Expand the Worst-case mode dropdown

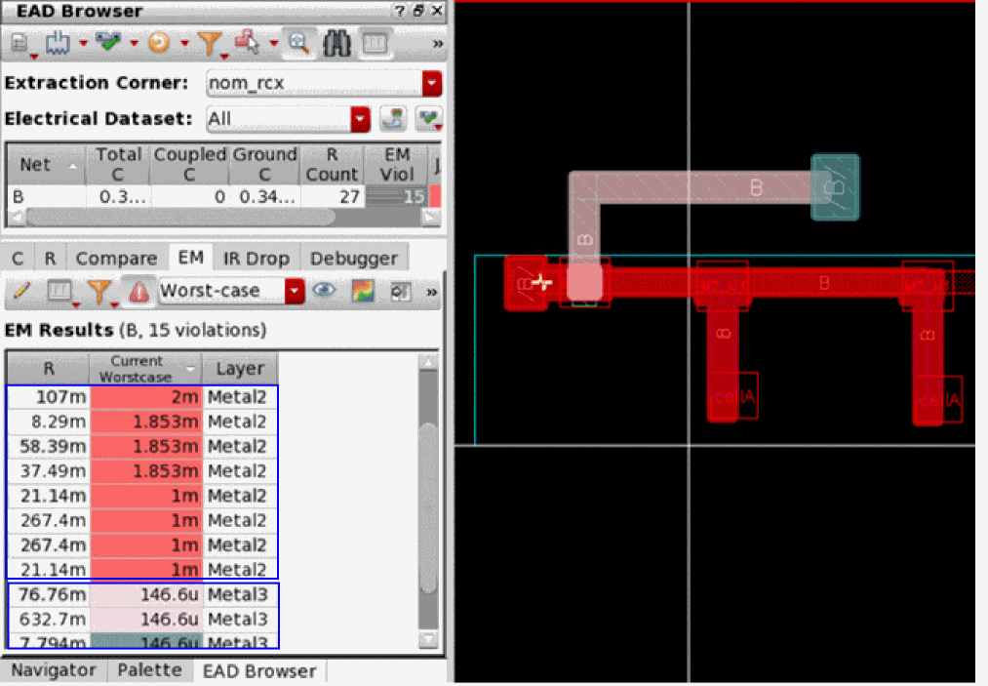tap(295, 291)
